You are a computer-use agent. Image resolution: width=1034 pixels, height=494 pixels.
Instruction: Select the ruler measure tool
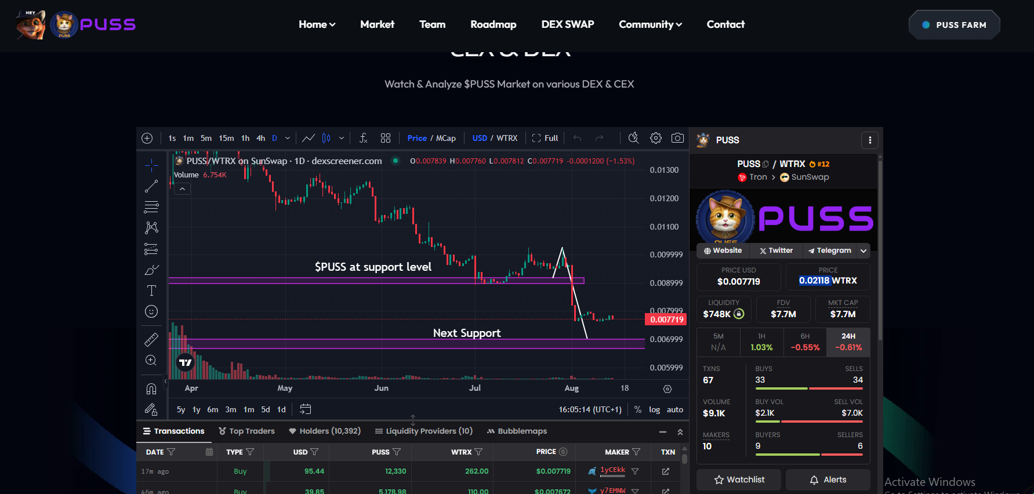coord(151,340)
